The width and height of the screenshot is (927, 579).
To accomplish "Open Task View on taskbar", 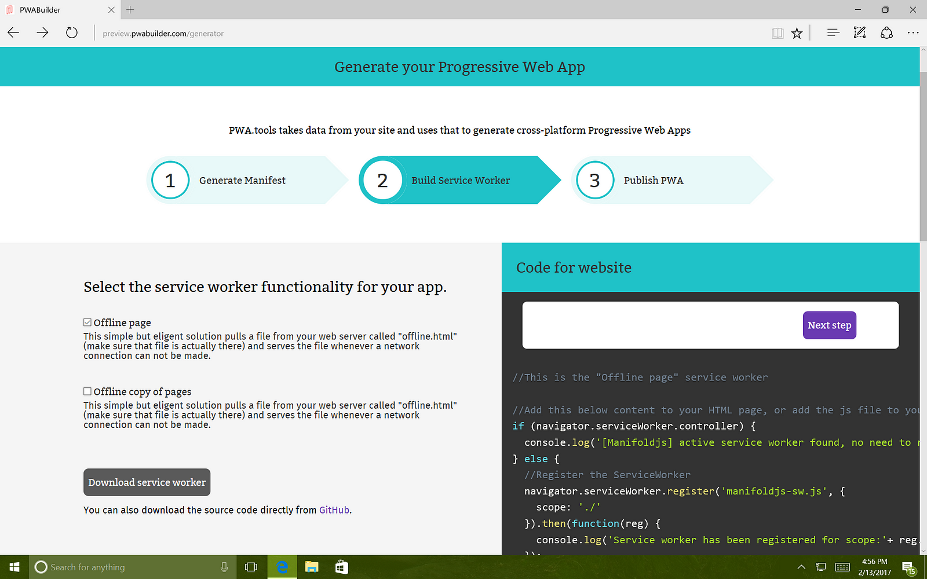I will [251, 567].
